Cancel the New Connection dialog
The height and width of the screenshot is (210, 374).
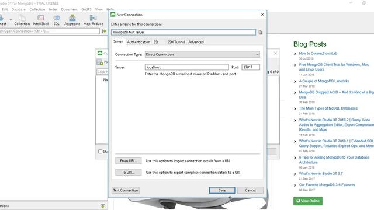pos(250,190)
